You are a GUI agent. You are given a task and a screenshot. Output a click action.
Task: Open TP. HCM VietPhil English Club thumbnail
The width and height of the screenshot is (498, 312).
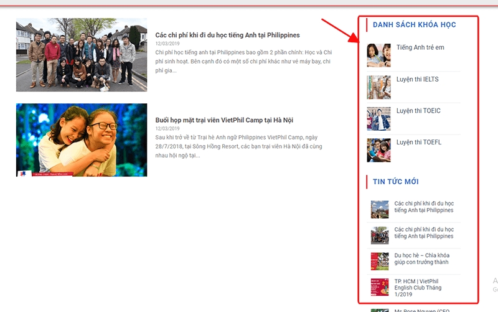[380, 287]
